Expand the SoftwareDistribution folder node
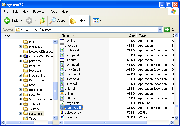This screenshot has height=126, width=180. (x=20, y=99)
